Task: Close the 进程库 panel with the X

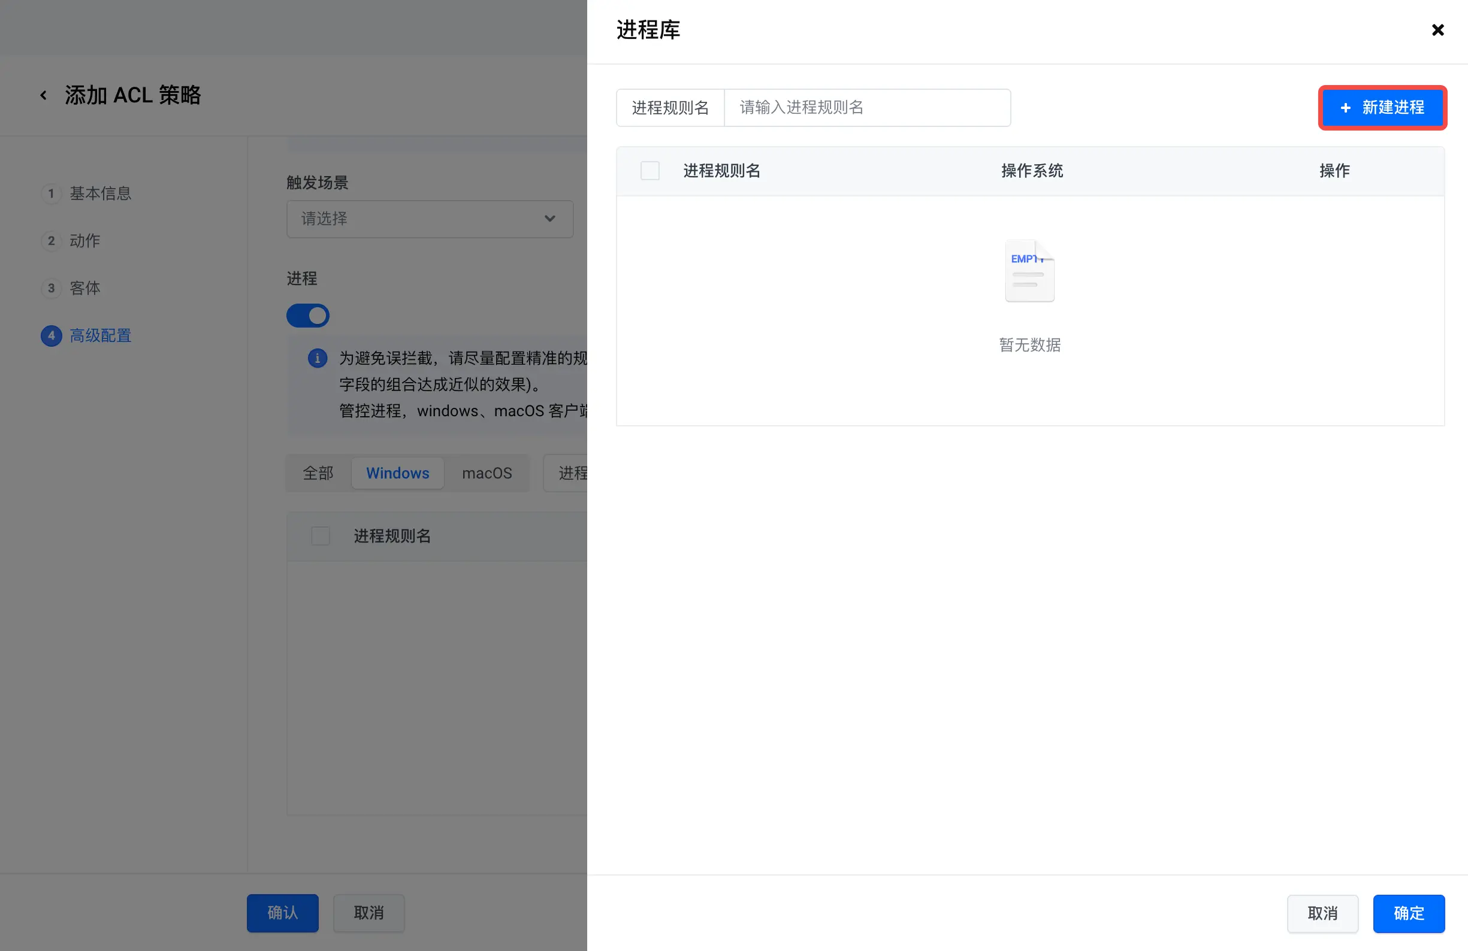Action: click(1437, 30)
